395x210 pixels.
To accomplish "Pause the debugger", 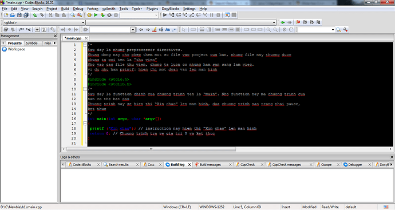I will pos(212,15).
